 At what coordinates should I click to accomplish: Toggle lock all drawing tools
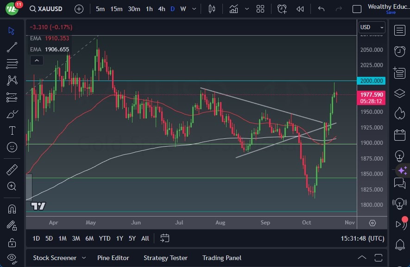12,242
